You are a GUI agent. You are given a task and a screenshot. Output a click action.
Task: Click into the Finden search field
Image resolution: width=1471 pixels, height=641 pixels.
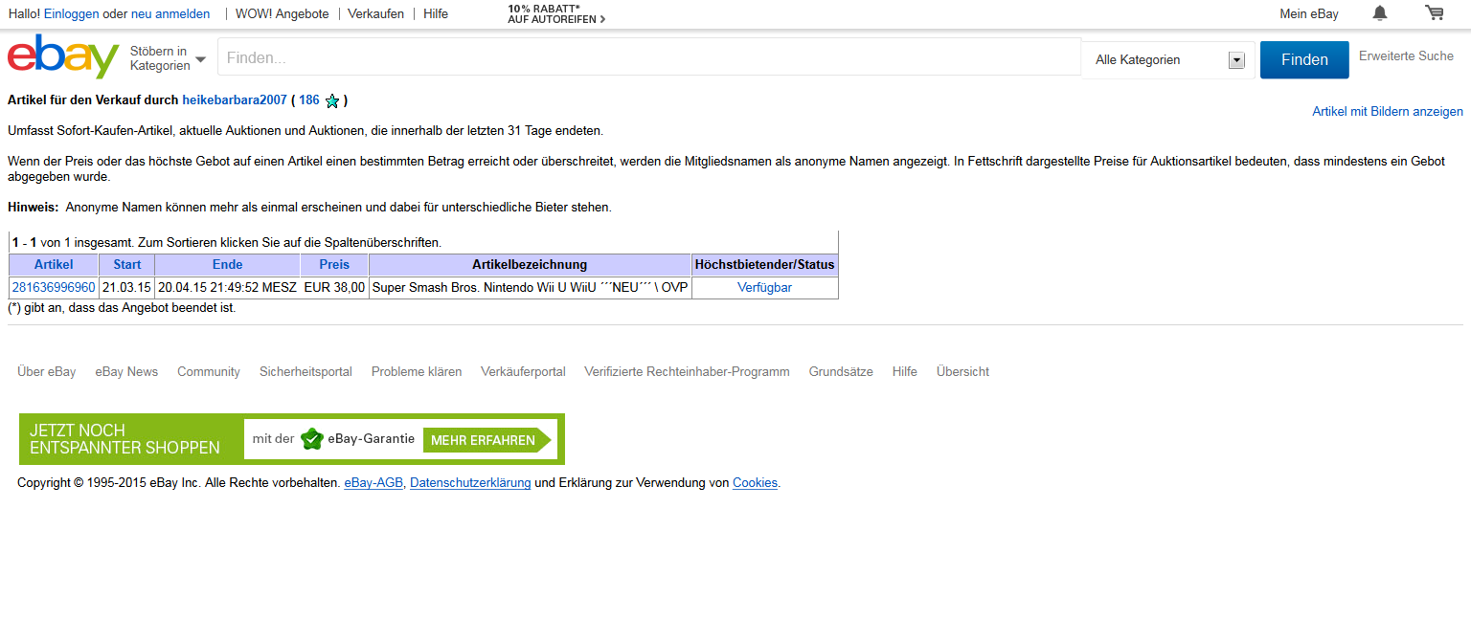(648, 57)
